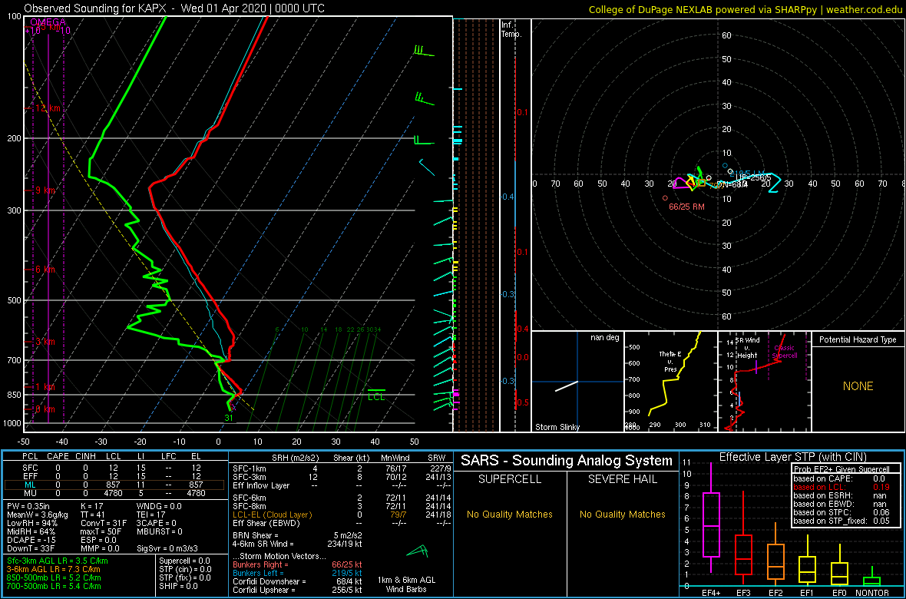906x599 pixels.
Task: Click the orange LCL-EL (Cloud Layer) row
Action: pos(341,515)
